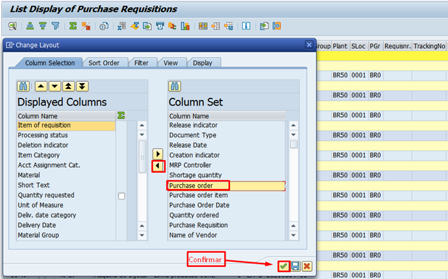Image resolution: width=448 pixels, height=279 pixels.
Task: Open the Filter tab
Action: coord(141,63)
